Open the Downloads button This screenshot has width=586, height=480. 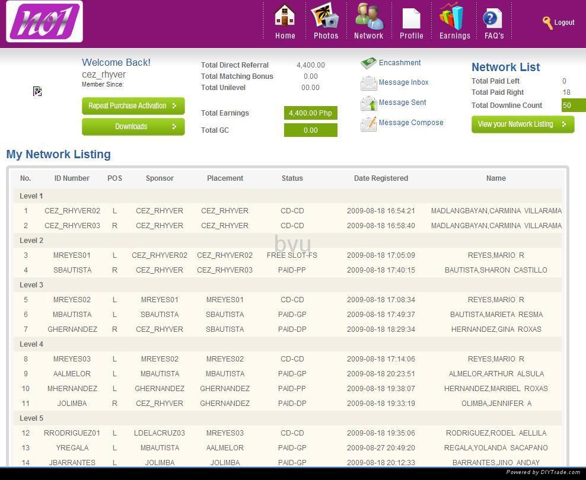(133, 127)
